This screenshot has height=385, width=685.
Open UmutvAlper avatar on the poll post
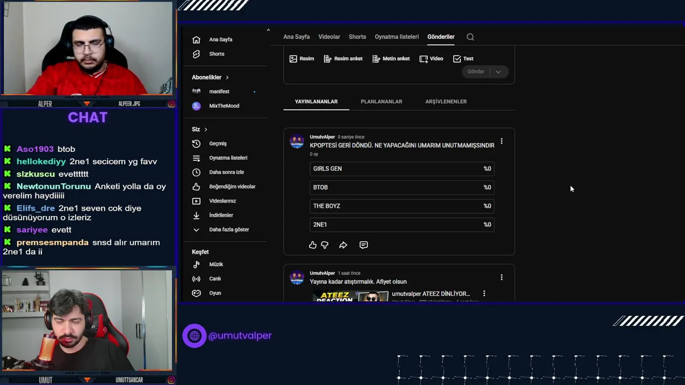point(297,141)
